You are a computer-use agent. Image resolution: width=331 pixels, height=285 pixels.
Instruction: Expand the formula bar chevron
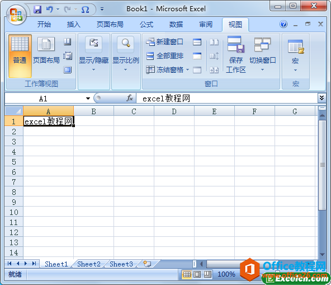click(321, 98)
